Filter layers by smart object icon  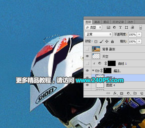click(x=132, y=27)
